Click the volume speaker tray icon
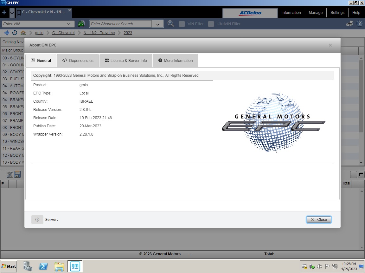365x273 pixels. click(320, 266)
